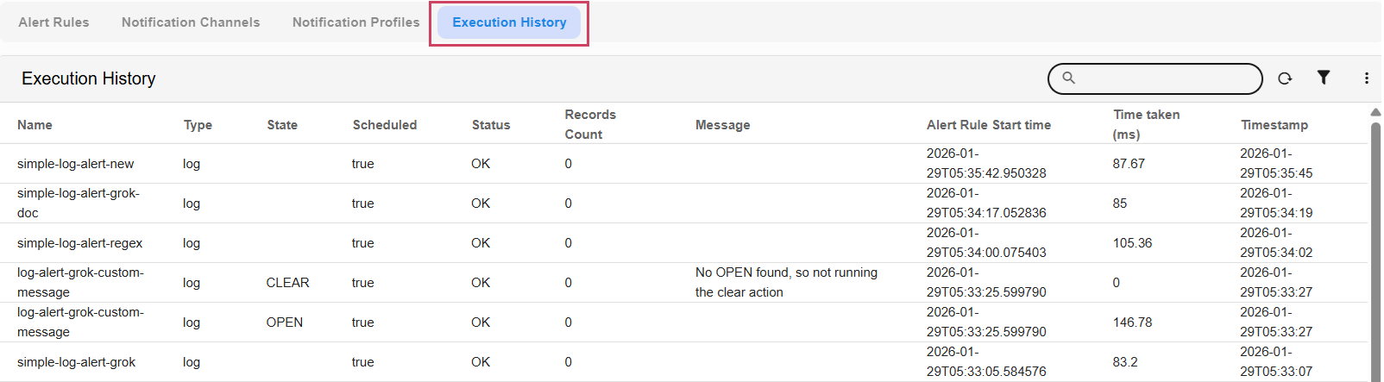Click the Timestamp column header
The image size is (1384, 382).
(1274, 125)
